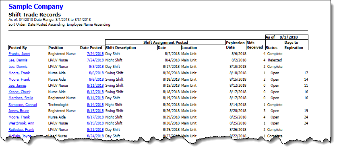
Task: Click the Technologist position cell
Action: tap(58, 105)
